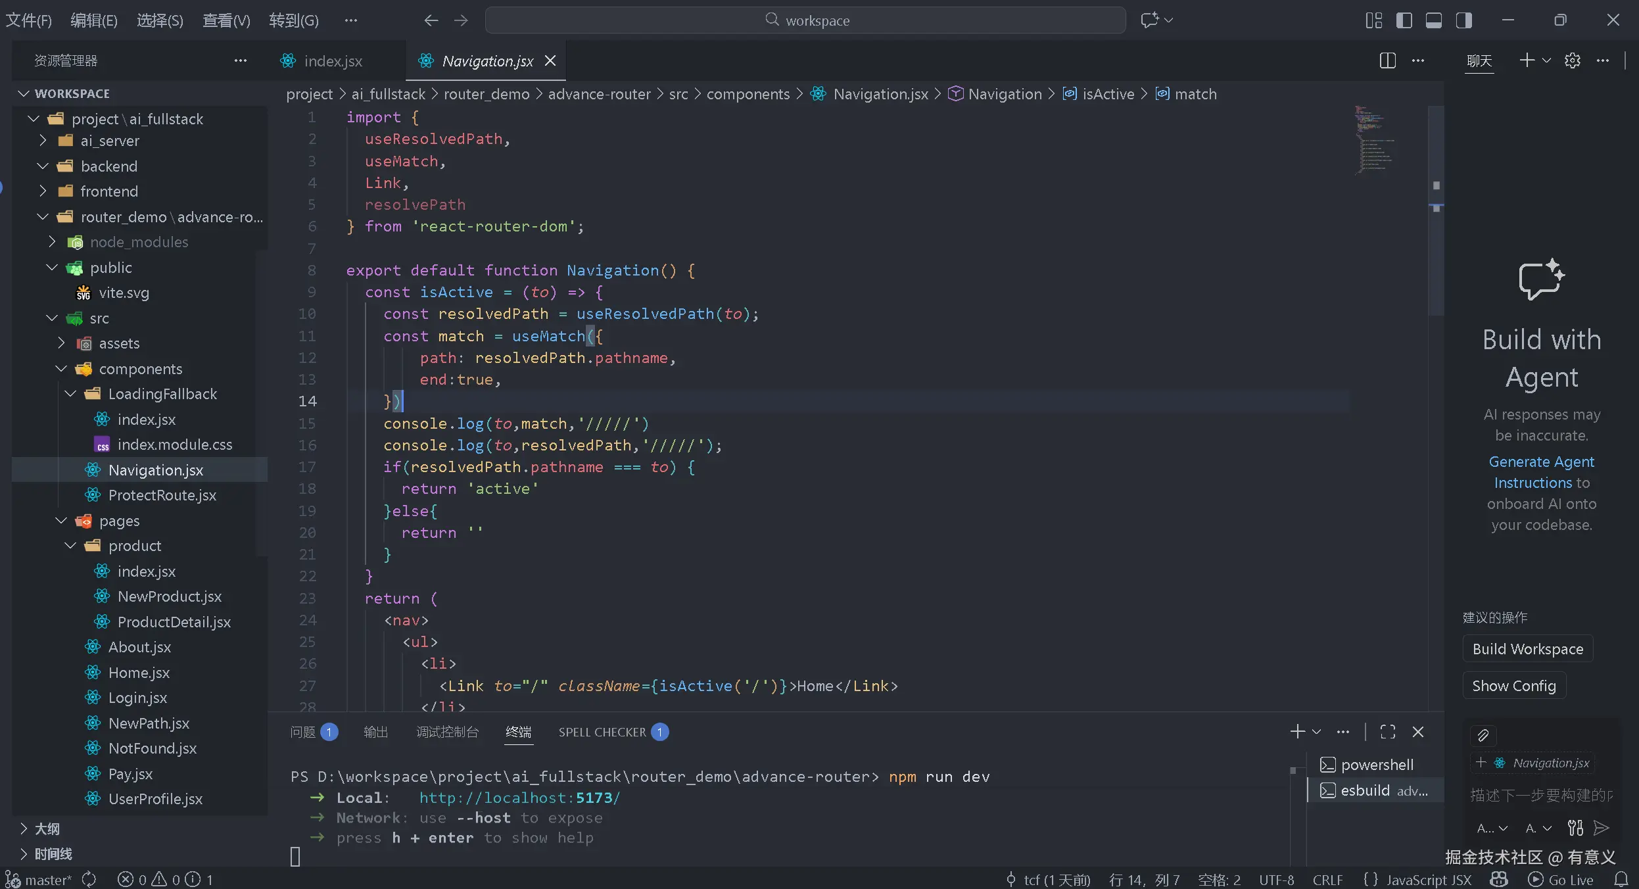Viewport: 1639px width, 889px height.
Task: Click the go back arrow
Action: (431, 20)
